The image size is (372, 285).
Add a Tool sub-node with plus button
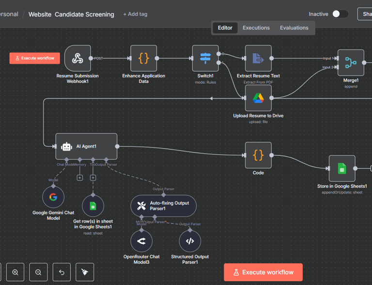point(93,178)
